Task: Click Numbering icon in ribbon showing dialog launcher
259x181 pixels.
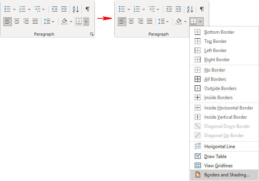Action: 22,9
